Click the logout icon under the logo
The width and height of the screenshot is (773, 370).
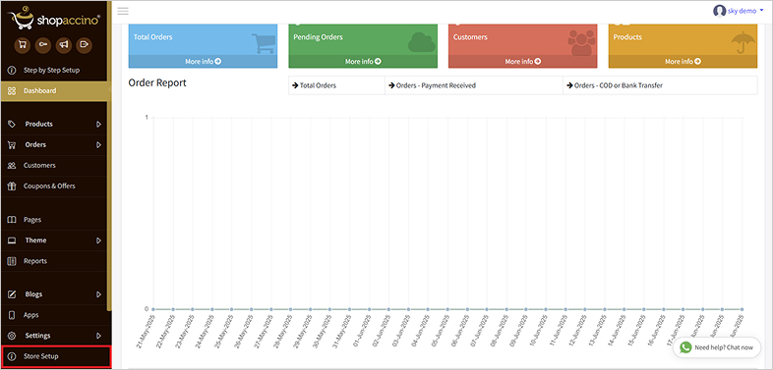point(85,44)
